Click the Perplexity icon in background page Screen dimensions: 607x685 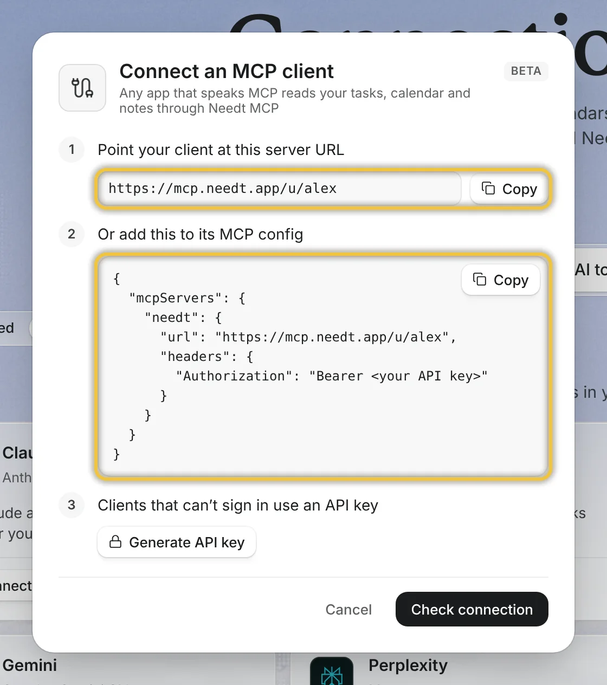[x=332, y=672]
